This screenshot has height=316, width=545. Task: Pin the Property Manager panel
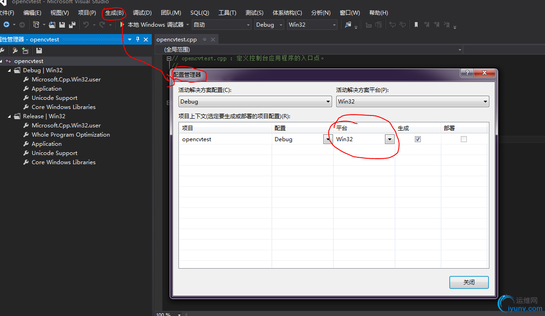point(138,40)
